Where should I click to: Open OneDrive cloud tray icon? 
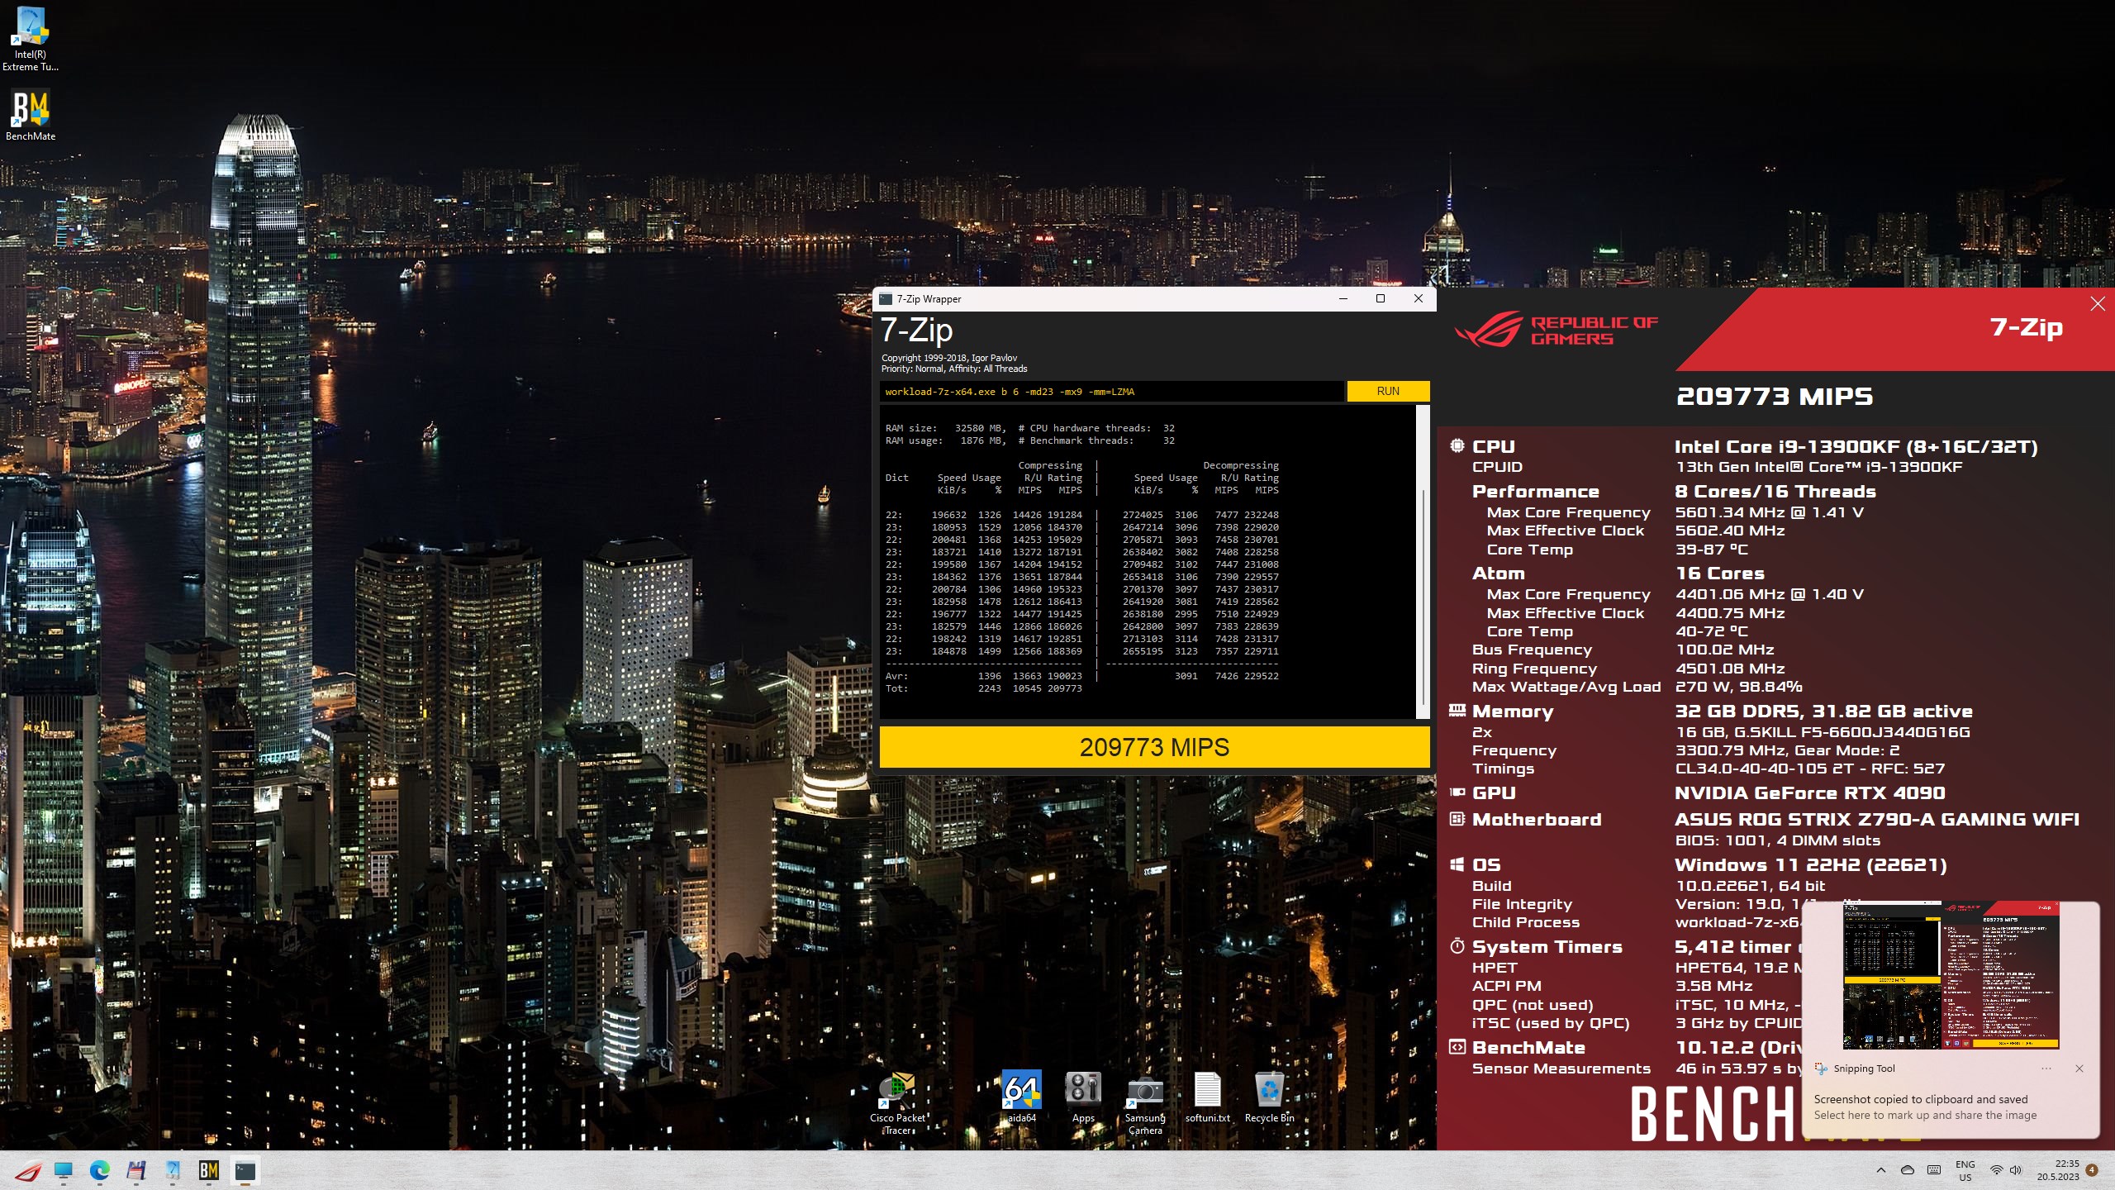coord(1908,1170)
